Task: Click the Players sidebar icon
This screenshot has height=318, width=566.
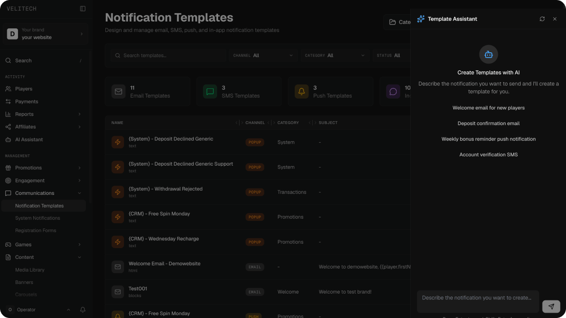Action: [8, 89]
